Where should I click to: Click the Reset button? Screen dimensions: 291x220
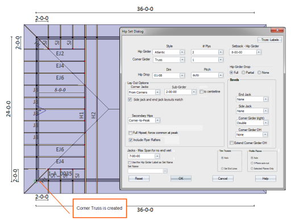(139, 179)
